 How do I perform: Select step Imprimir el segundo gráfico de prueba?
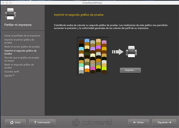(x=20, y=52)
